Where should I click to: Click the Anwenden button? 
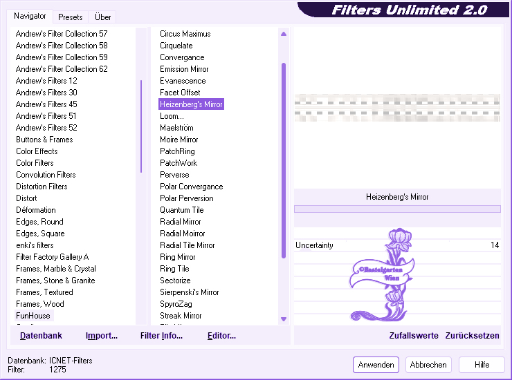[376, 365]
